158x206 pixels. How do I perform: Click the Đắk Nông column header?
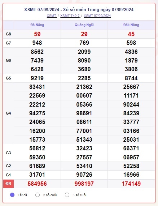pyautogui.click(x=131, y=25)
